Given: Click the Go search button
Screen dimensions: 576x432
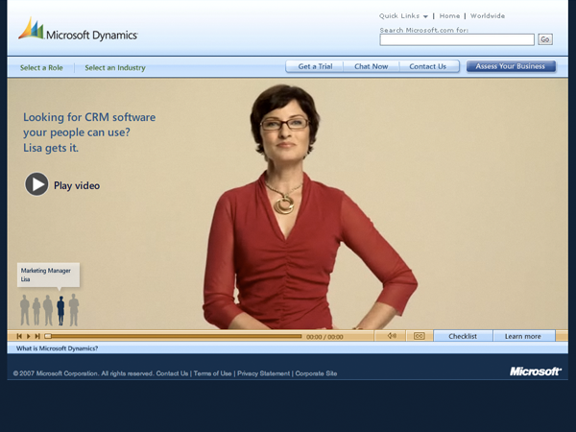Looking at the screenshot, I should 545,39.
